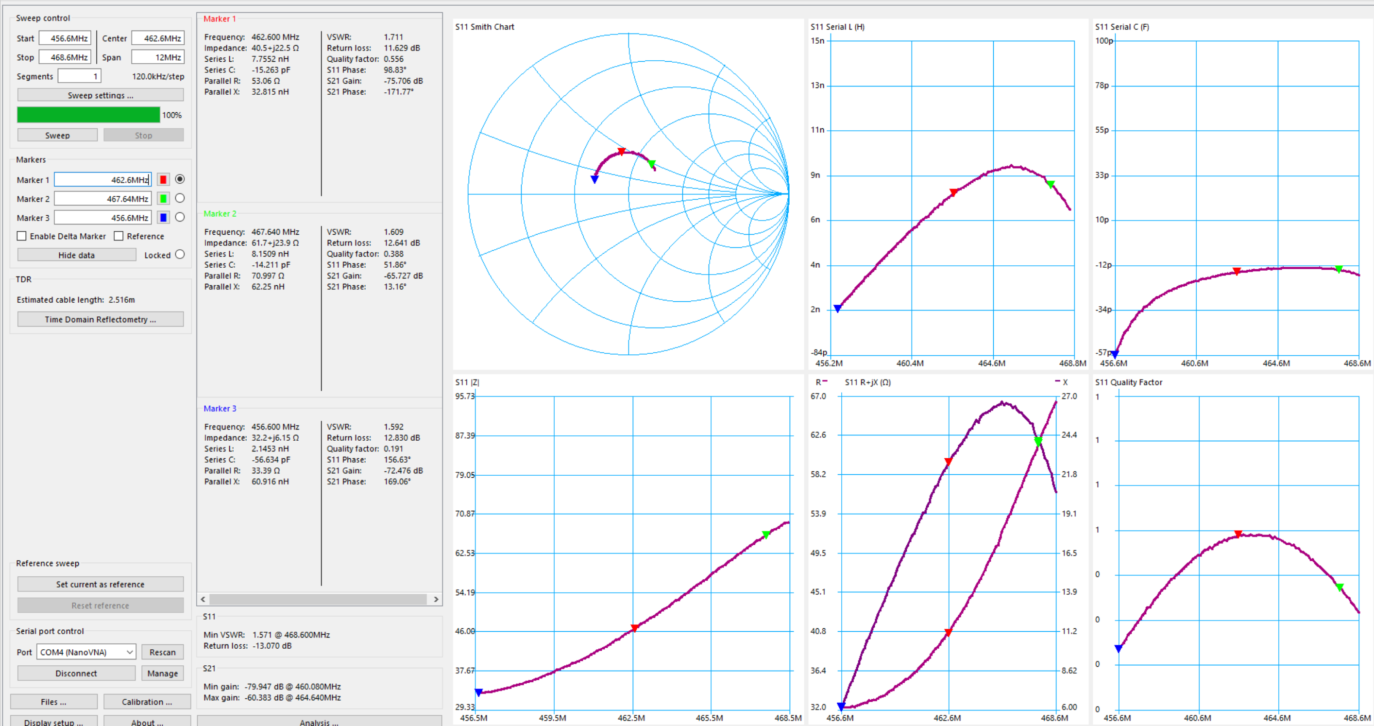
Task: Click Marker 3 frequency input
Action: [x=103, y=217]
